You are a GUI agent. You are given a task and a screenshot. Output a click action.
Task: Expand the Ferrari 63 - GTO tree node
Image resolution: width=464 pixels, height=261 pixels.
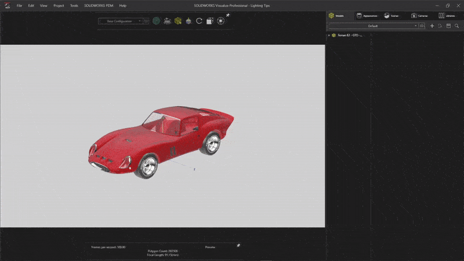click(x=329, y=35)
